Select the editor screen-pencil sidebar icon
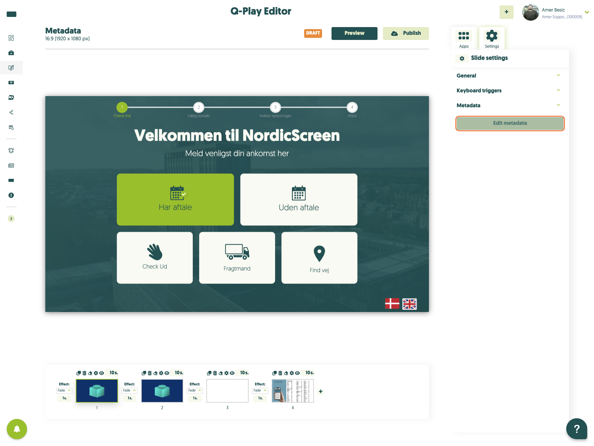594x446 pixels. tap(11, 68)
